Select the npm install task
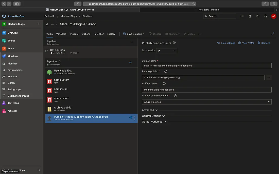This screenshot has height=174, width=279. pos(92,91)
